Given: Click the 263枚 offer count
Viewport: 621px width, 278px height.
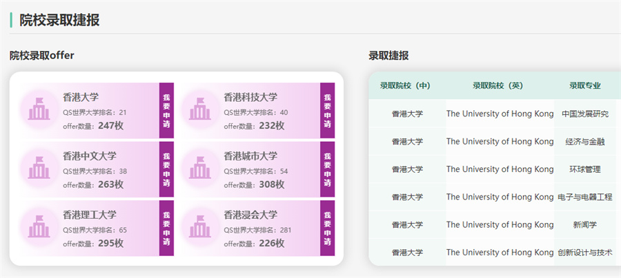Looking at the screenshot, I should pyautogui.click(x=111, y=184).
